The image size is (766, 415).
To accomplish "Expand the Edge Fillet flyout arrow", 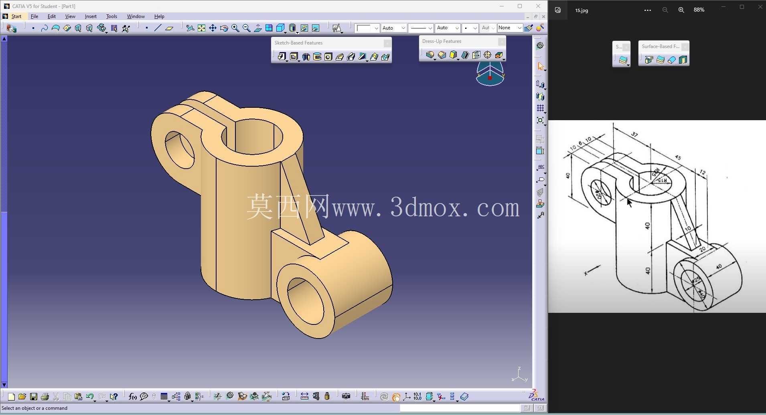I will (x=435, y=59).
